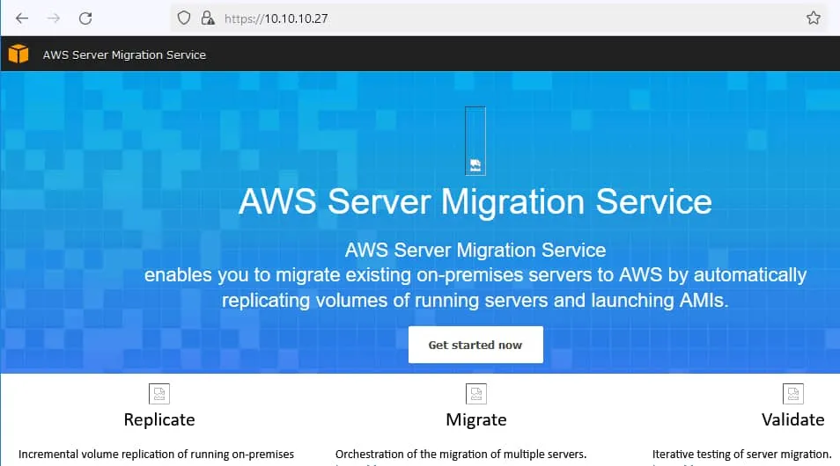840x466 pixels.
Task: Go back to the previous page
Action: 23,18
